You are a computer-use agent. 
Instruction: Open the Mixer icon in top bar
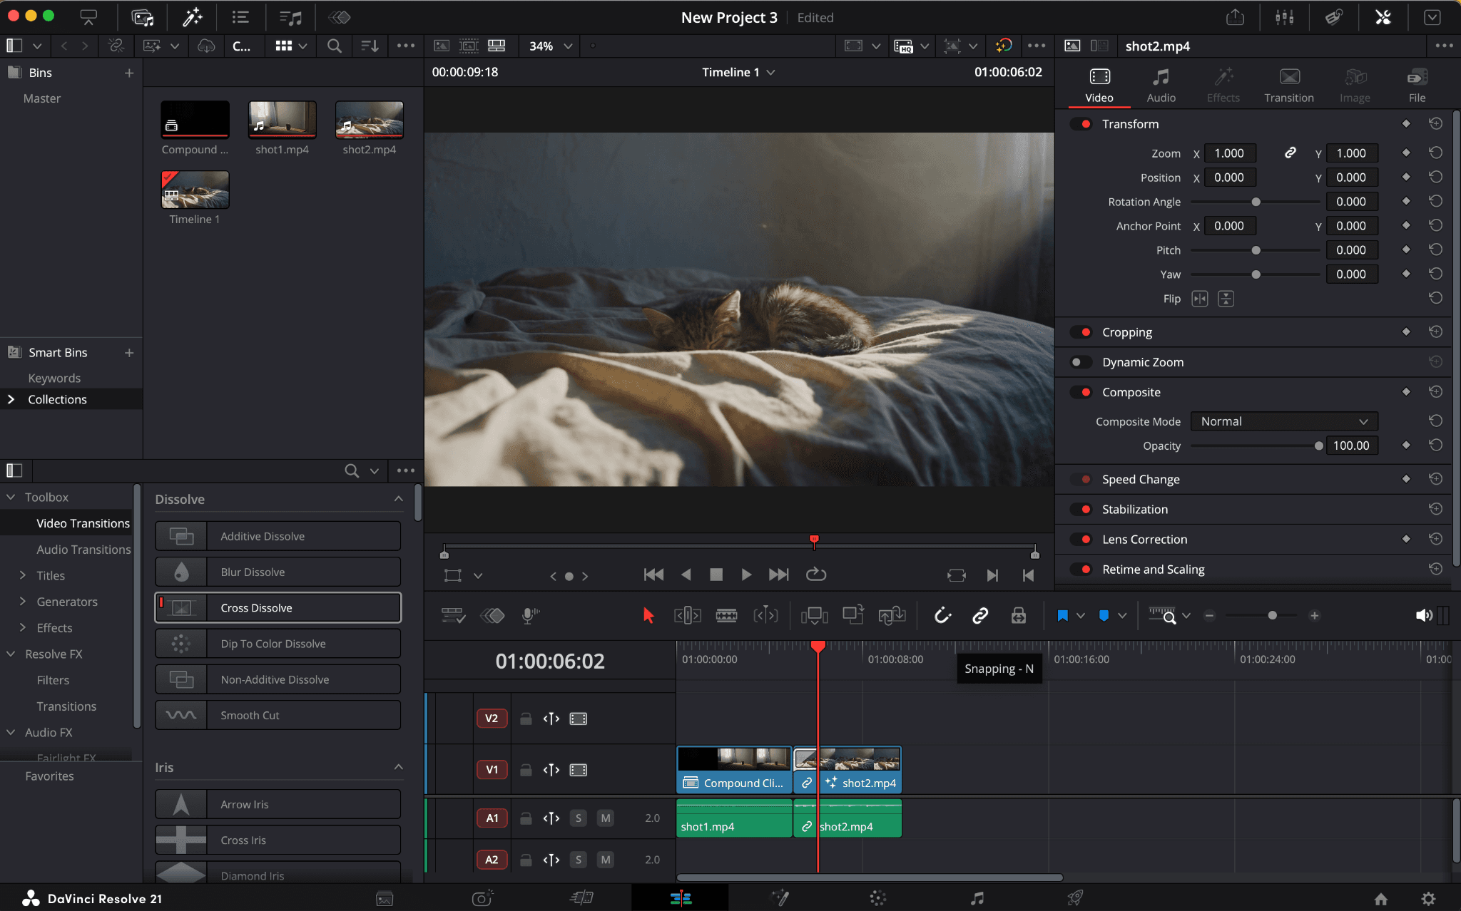(1284, 17)
